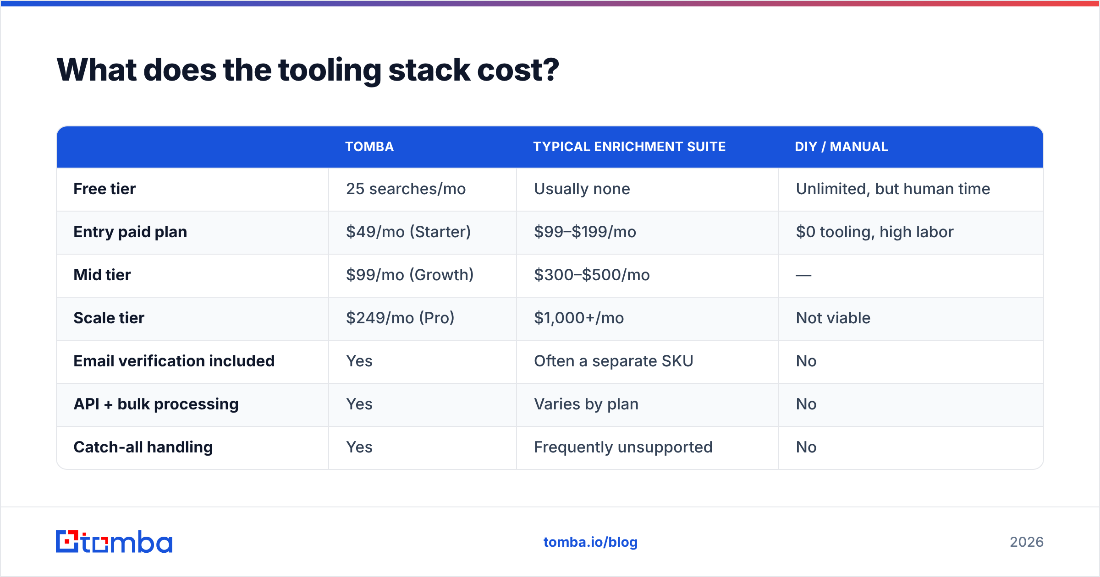Click the 2026 year label
This screenshot has width=1100, height=577.
[1027, 542]
